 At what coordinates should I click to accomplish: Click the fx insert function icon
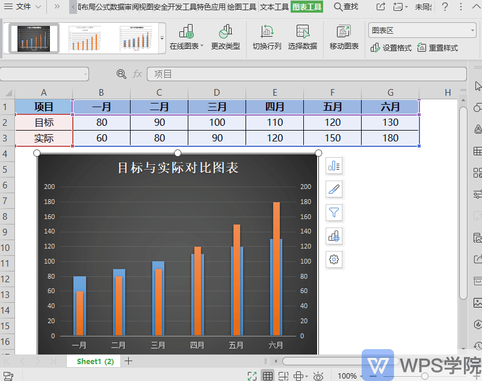click(137, 74)
